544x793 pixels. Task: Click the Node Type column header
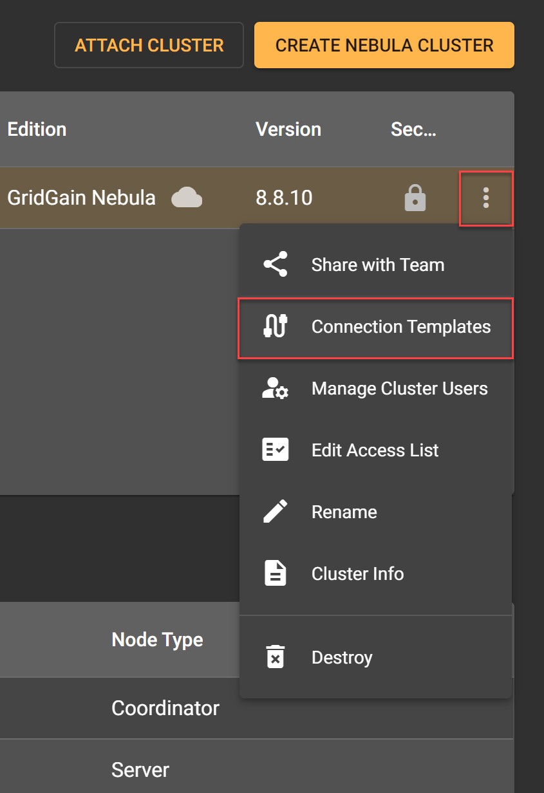(x=157, y=640)
